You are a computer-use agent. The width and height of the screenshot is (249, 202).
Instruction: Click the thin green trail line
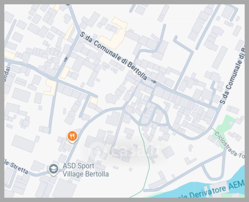coord(146,158)
